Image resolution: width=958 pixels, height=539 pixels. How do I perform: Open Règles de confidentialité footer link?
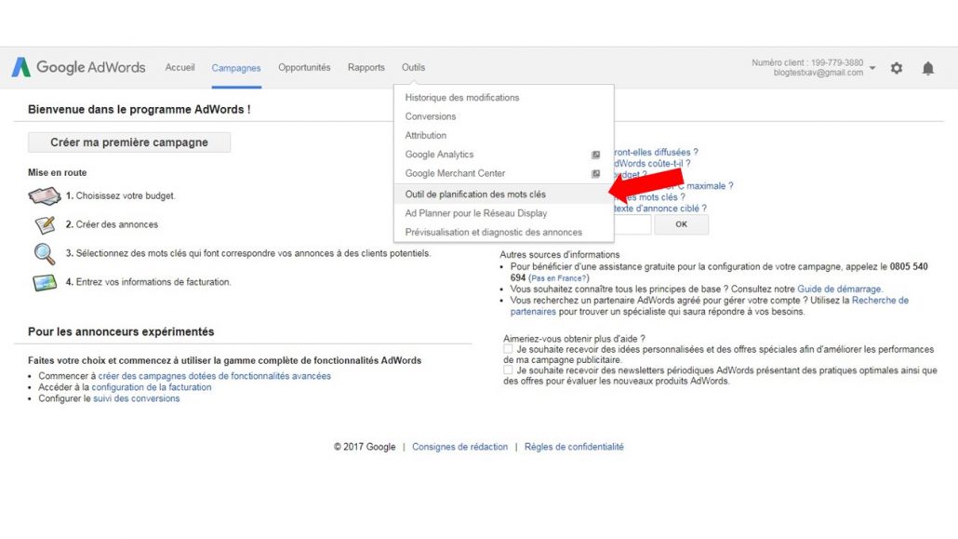pos(574,447)
